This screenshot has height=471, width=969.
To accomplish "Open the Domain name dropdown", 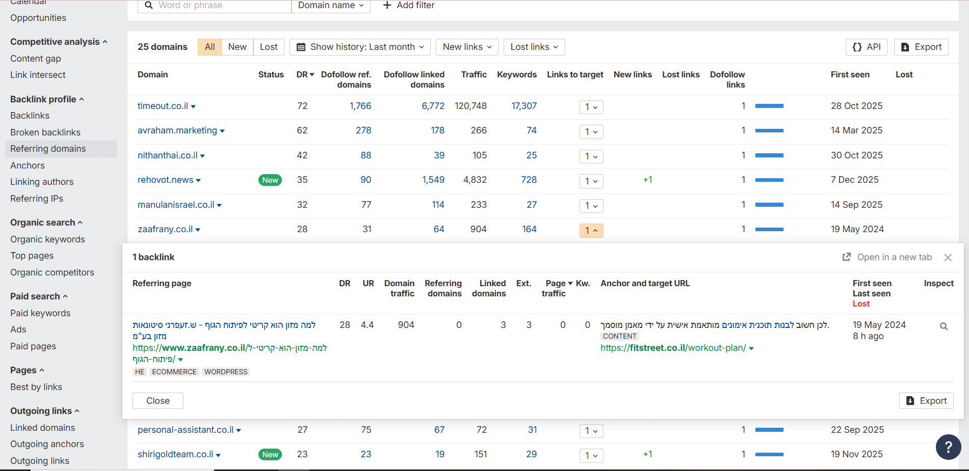I will (x=331, y=5).
